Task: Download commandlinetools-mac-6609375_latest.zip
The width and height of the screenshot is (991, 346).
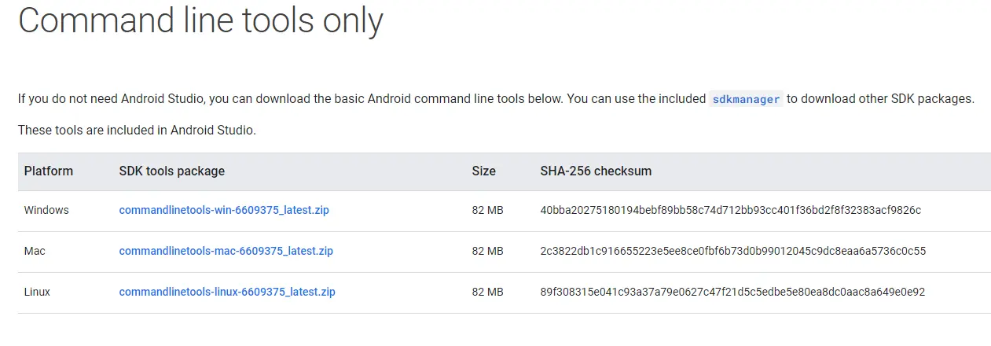Action: click(226, 251)
